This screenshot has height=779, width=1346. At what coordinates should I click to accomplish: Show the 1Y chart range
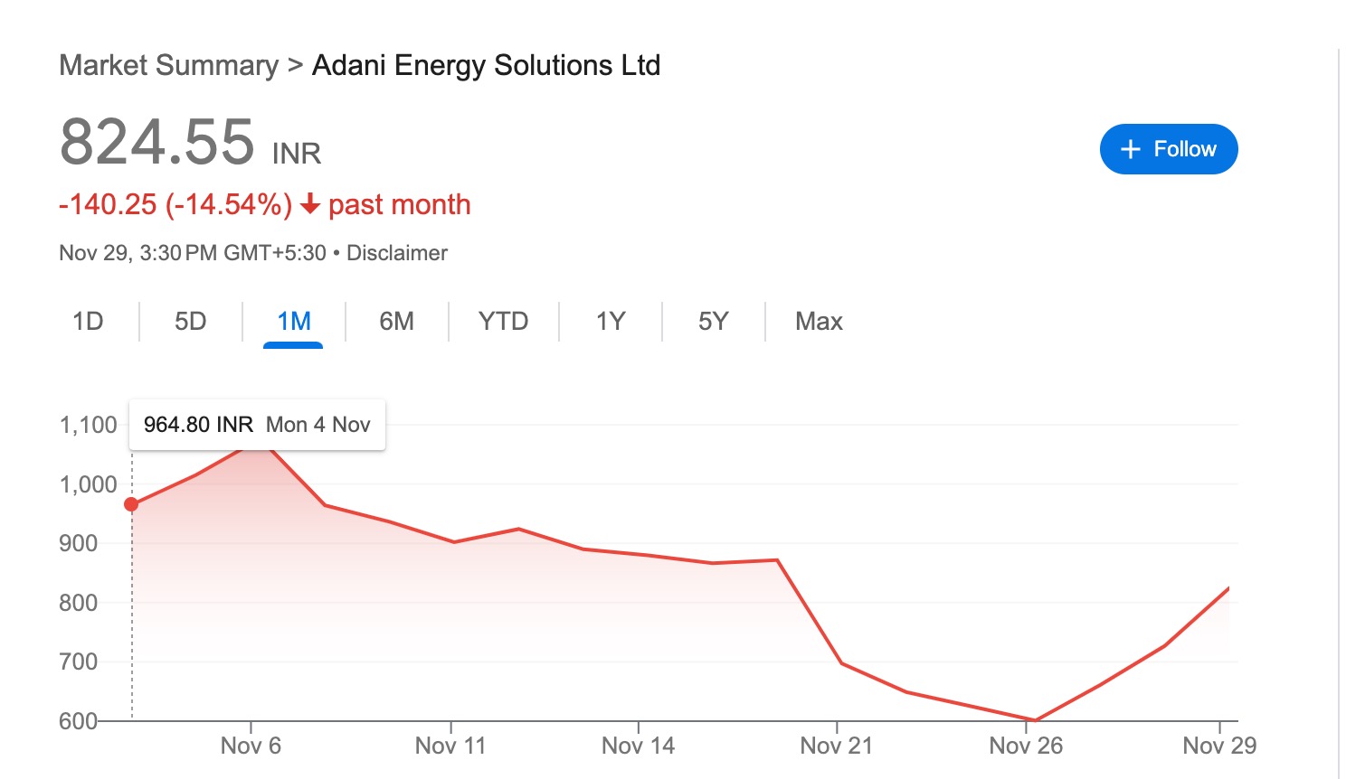pos(611,322)
